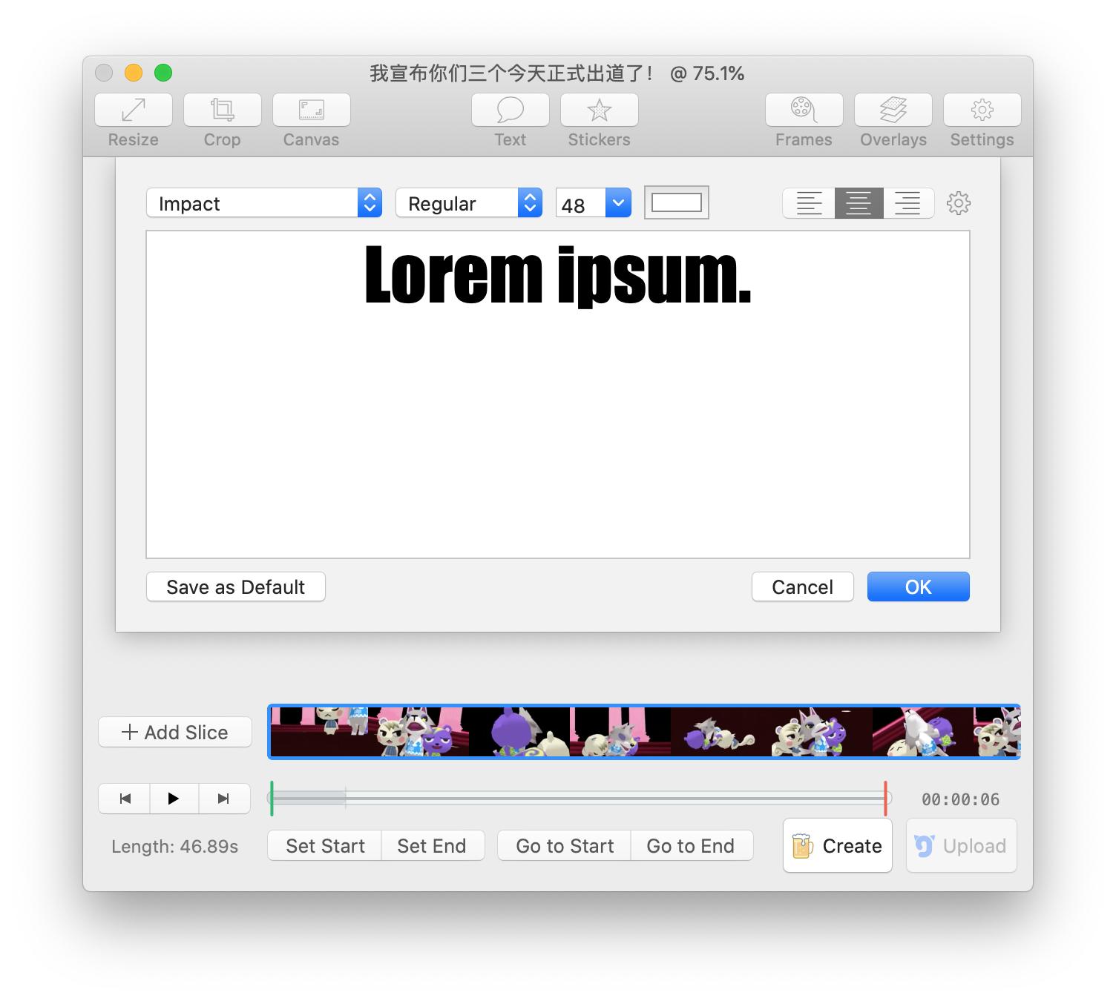Open the Resize tool
Viewport: 1116px width, 1001px height.
(133, 119)
